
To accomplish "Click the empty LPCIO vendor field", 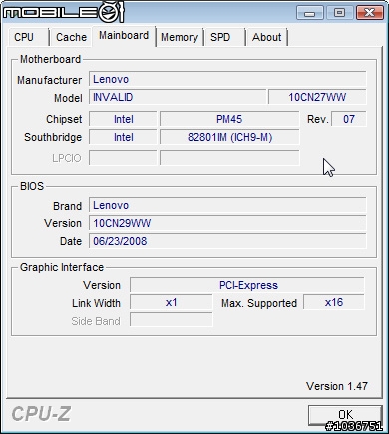I will coord(123,158).
